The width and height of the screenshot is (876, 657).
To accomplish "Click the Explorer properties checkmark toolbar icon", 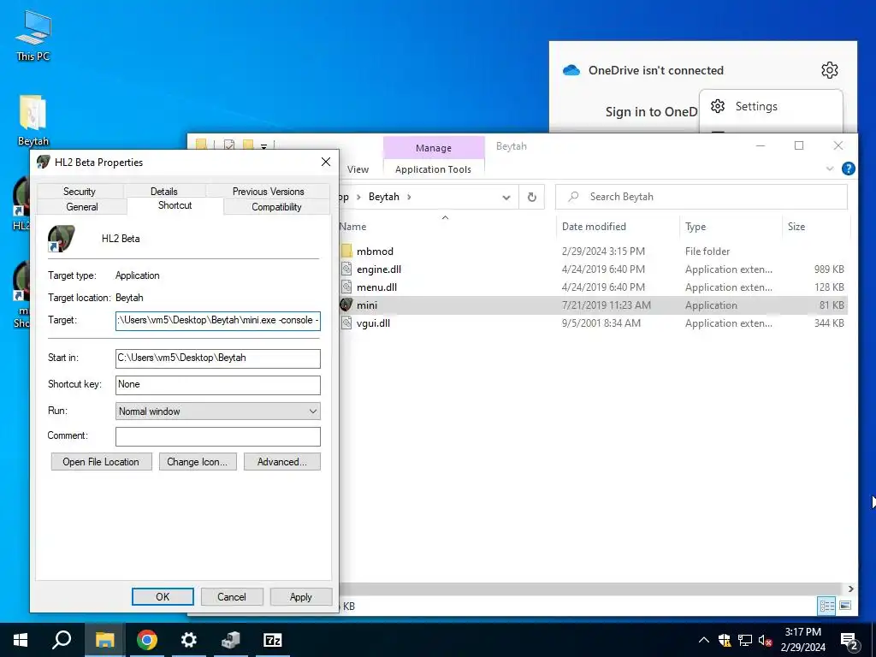I will click(x=229, y=145).
